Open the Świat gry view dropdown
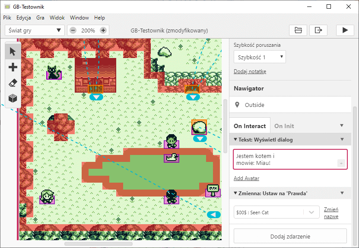This screenshot has height=248, width=359. [35, 30]
